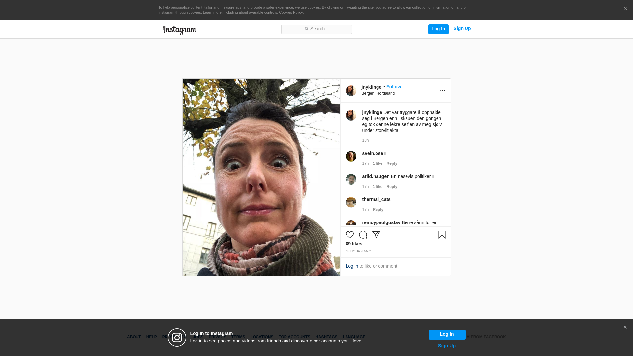633x356 pixels.
Task: Click Sign Up in the bottom banner
Action: click(x=447, y=346)
